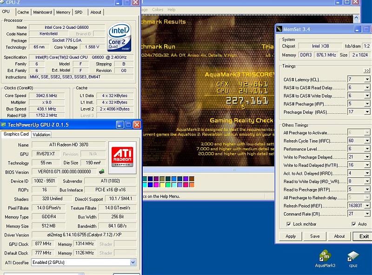Screen dimensions: 372x275
Task: Switch to the Cache tab in CPU-Z
Action: (x=23, y=12)
